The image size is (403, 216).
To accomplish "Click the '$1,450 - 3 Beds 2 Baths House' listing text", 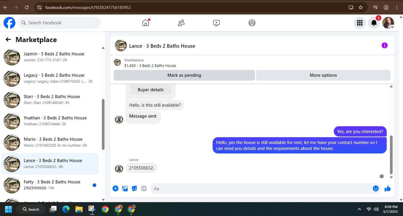I will point(150,66).
